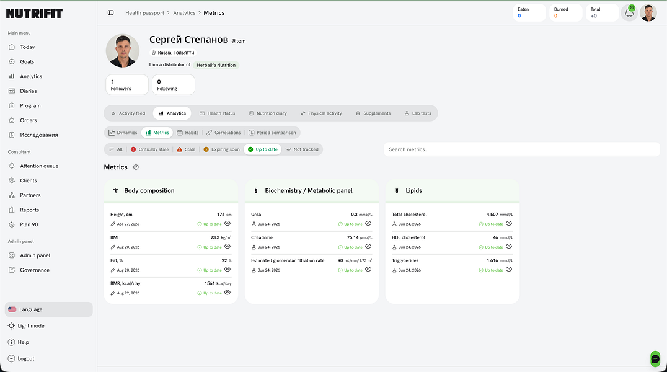Screen dimensions: 667x372
Task: Switch to Lab tests tab
Action: click(418, 113)
